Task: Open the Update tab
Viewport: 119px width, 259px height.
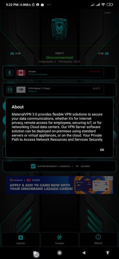Action: (x=21, y=240)
